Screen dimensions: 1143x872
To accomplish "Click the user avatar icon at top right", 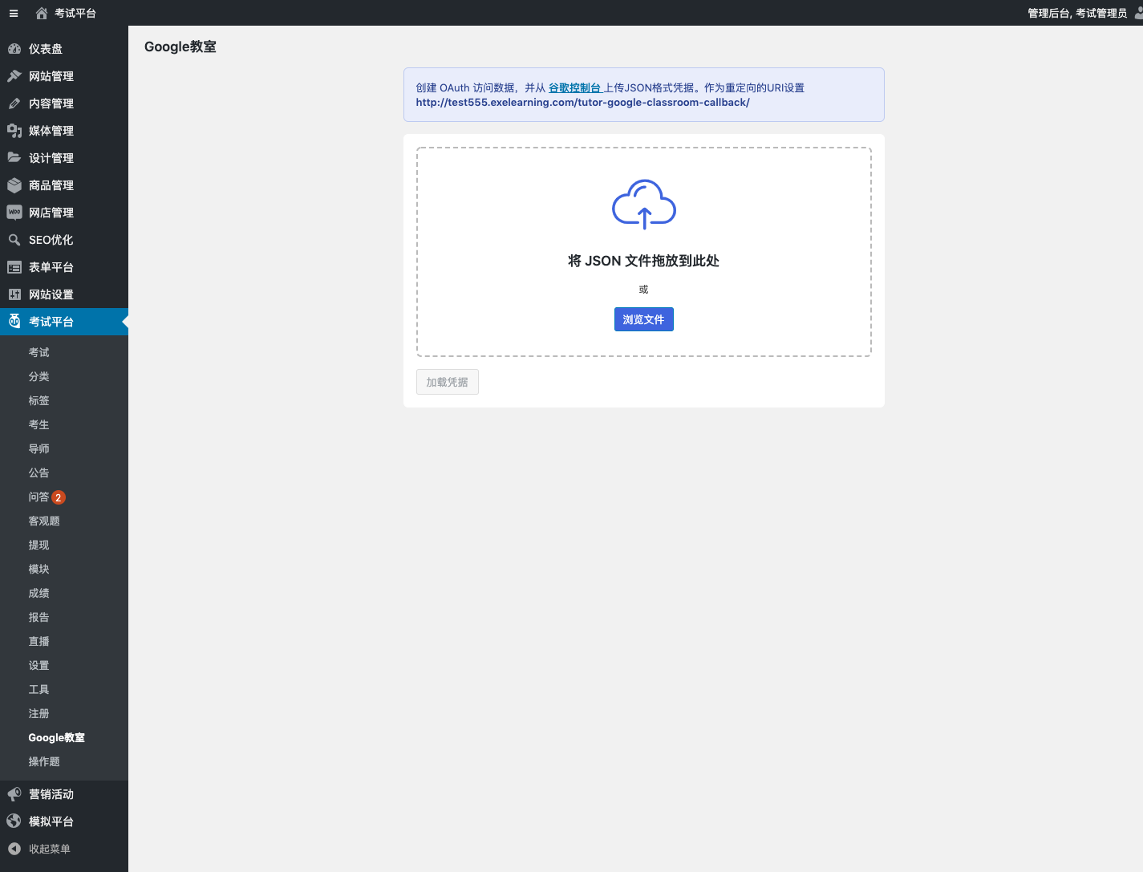I will point(1139,13).
